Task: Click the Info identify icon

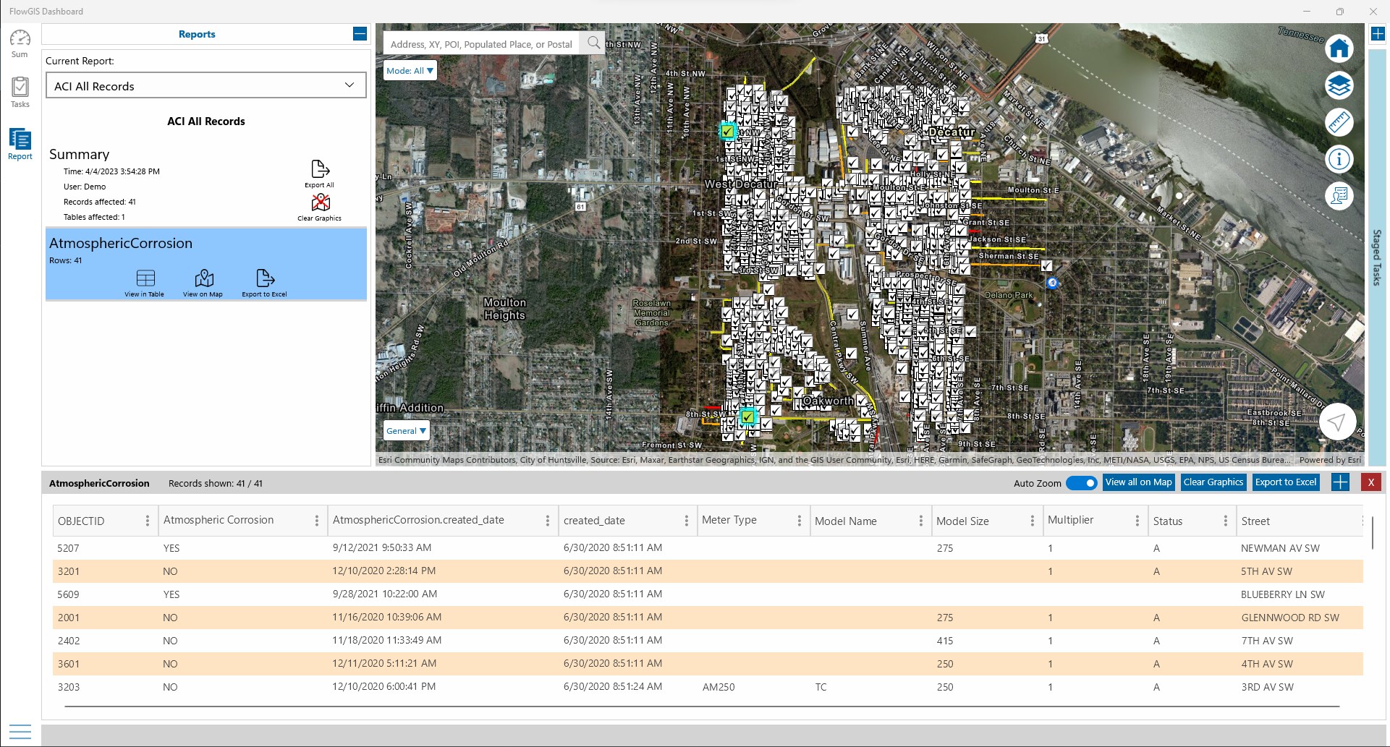Action: 1339,159
